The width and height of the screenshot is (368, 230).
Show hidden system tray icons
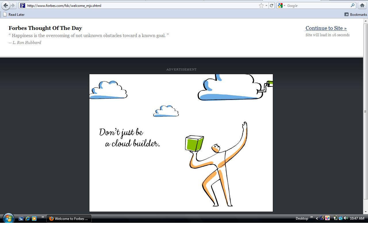coord(317,218)
